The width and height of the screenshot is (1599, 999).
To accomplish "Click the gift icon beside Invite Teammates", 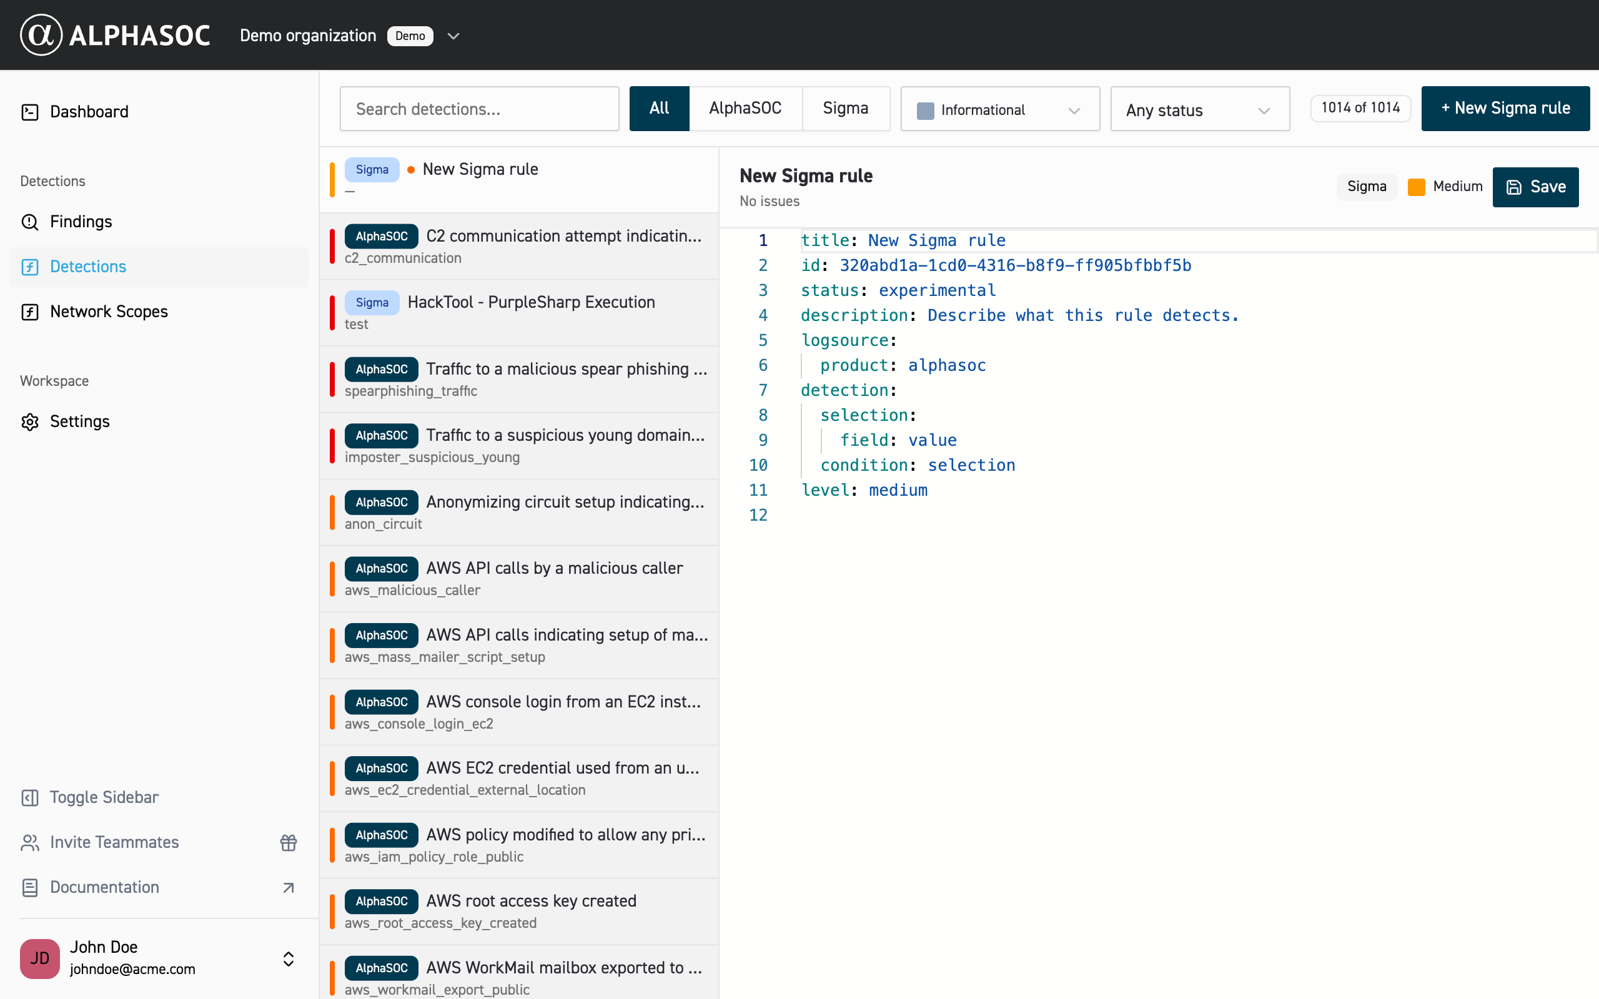I will click(x=288, y=842).
